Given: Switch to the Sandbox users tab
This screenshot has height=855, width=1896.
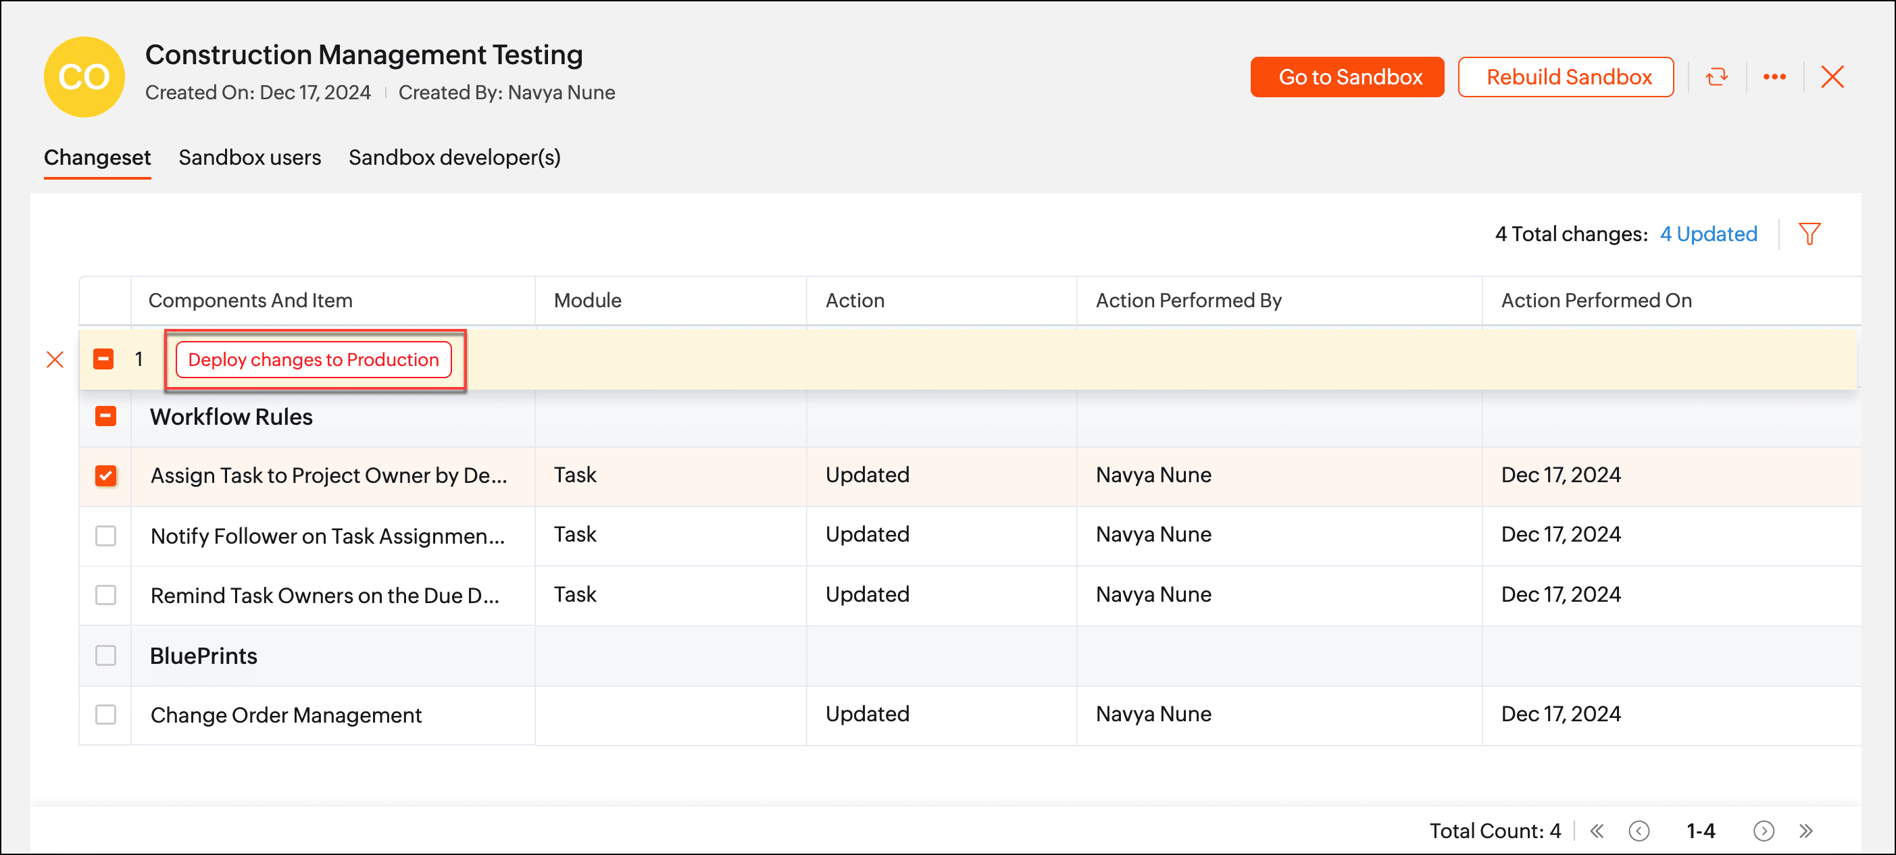Looking at the screenshot, I should click(x=249, y=157).
